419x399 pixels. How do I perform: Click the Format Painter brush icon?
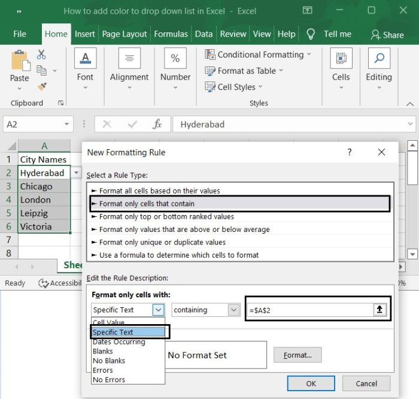(41, 86)
